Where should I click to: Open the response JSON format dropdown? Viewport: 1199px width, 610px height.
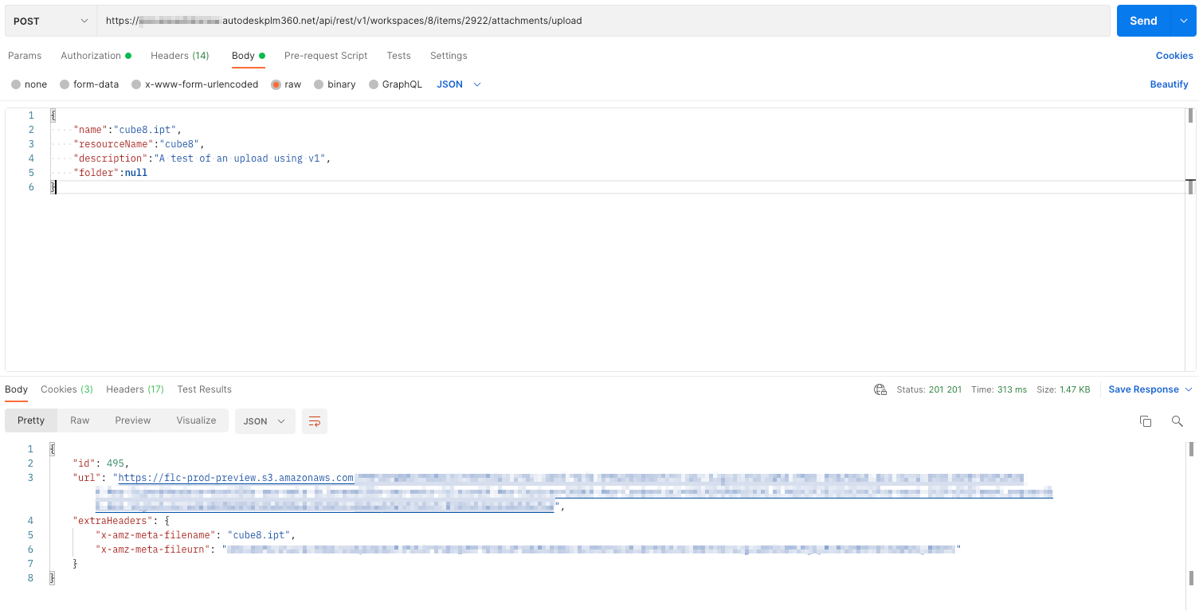click(x=264, y=421)
